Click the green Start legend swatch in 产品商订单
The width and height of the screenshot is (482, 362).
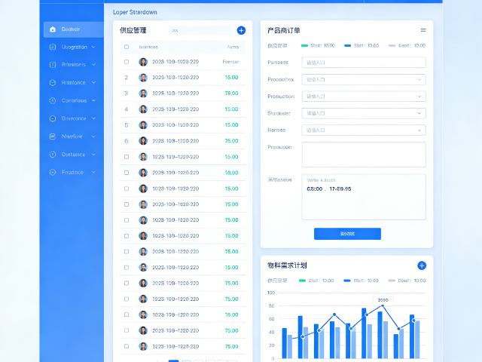304,45
